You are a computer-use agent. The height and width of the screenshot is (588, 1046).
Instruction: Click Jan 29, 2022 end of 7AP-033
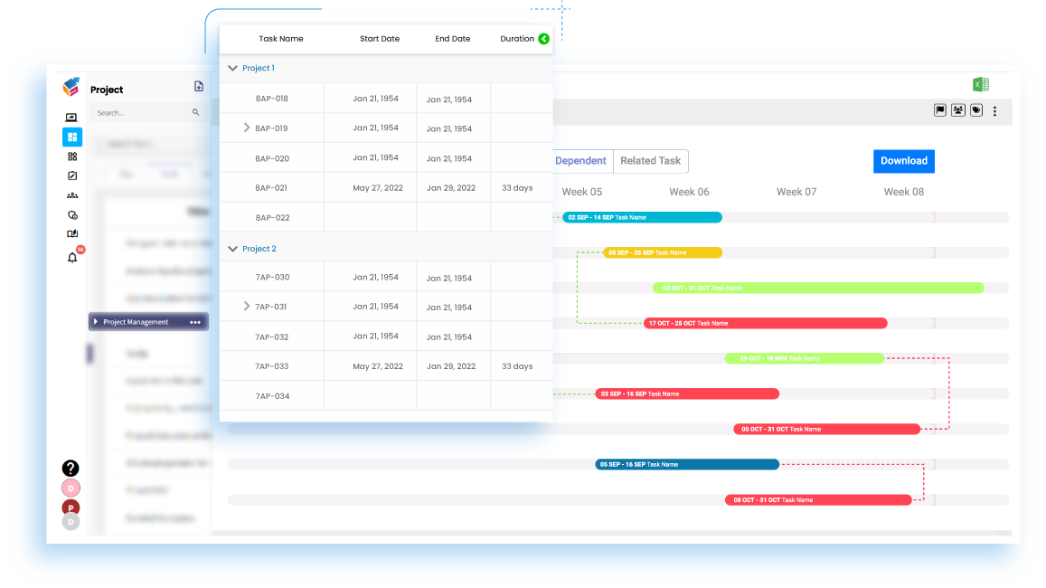tap(451, 366)
